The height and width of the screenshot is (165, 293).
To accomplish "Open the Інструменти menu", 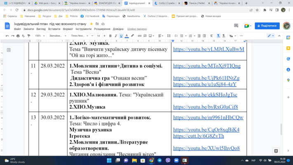I will [84, 29].
